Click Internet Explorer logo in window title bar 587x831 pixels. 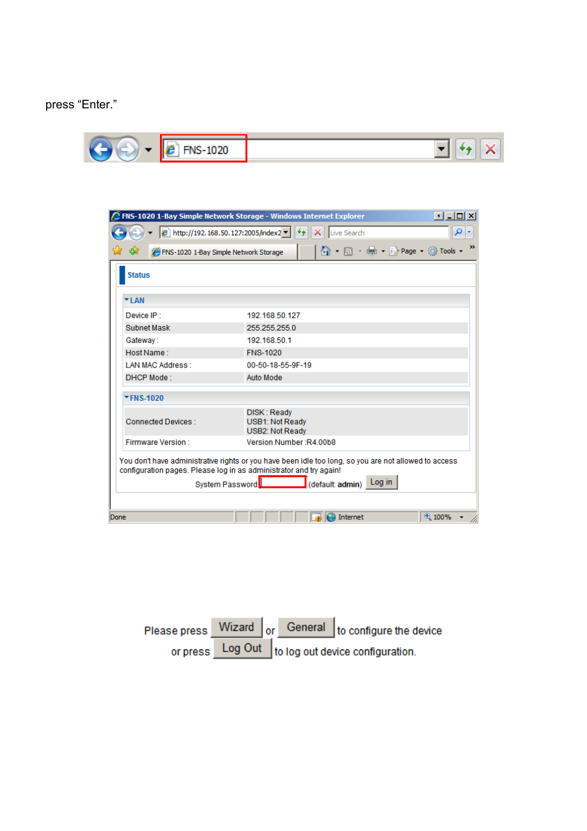tap(116, 216)
